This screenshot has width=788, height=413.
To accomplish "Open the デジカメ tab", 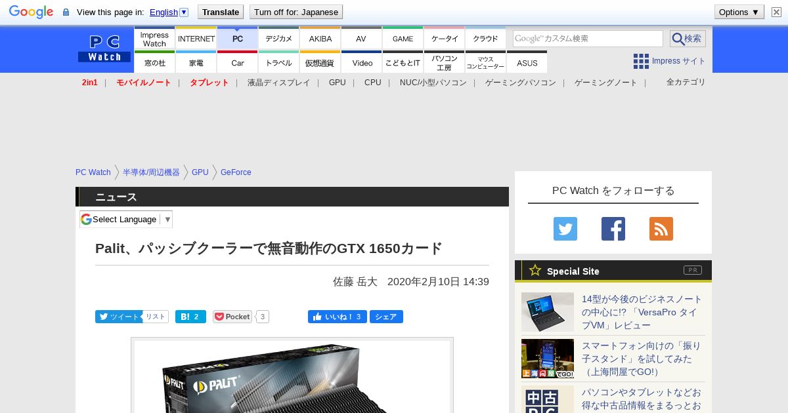I will (x=279, y=39).
